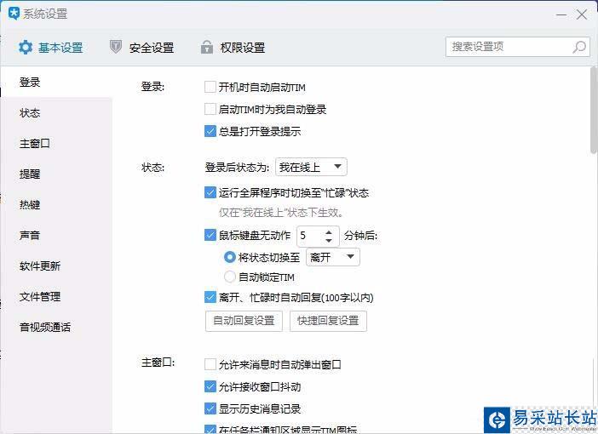This screenshot has height=434, width=598.
Task: Switch to the 基本设置 tab
Action: 51,48
